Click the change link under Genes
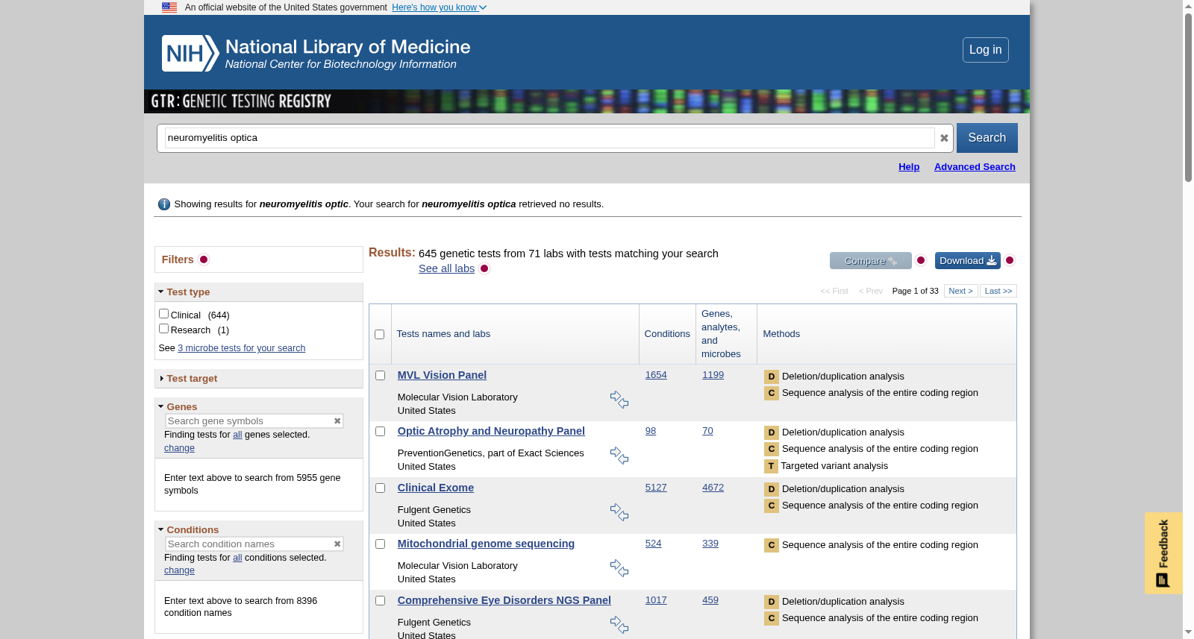The height and width of the screenshot is (639, 1194). coord(179,448)
